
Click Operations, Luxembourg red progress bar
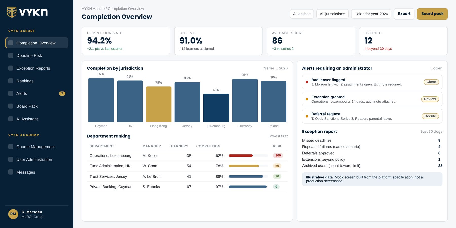pyautogui.click(x=240, y=156)
